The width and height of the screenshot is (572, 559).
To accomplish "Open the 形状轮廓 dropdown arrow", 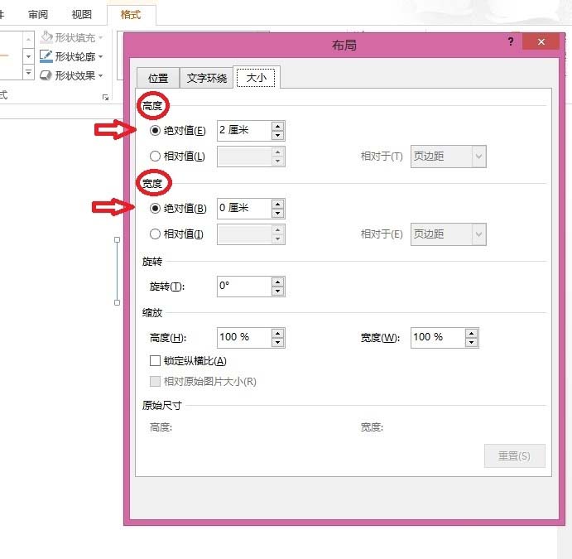I will pyautogui.click(x=101, y=56).
